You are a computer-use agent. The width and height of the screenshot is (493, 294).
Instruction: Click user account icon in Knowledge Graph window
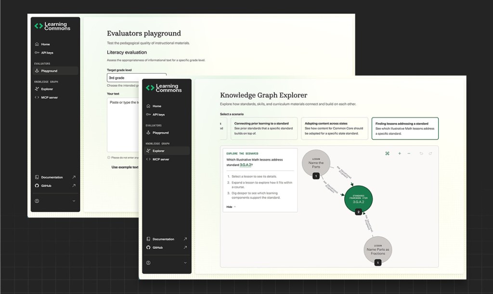tap(148, 263)
